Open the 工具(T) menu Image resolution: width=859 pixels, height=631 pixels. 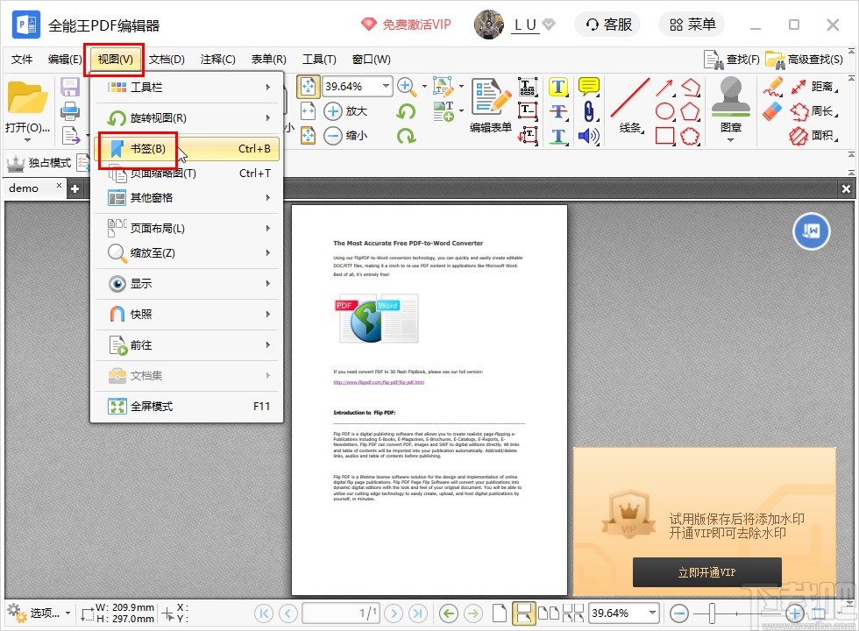coord(319,60)
